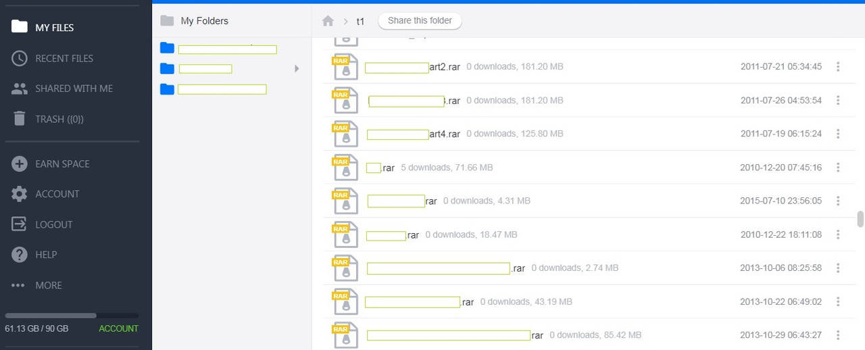
Task: Click RAR icon of the 2.74 MB file
Action: click(345, 268)
